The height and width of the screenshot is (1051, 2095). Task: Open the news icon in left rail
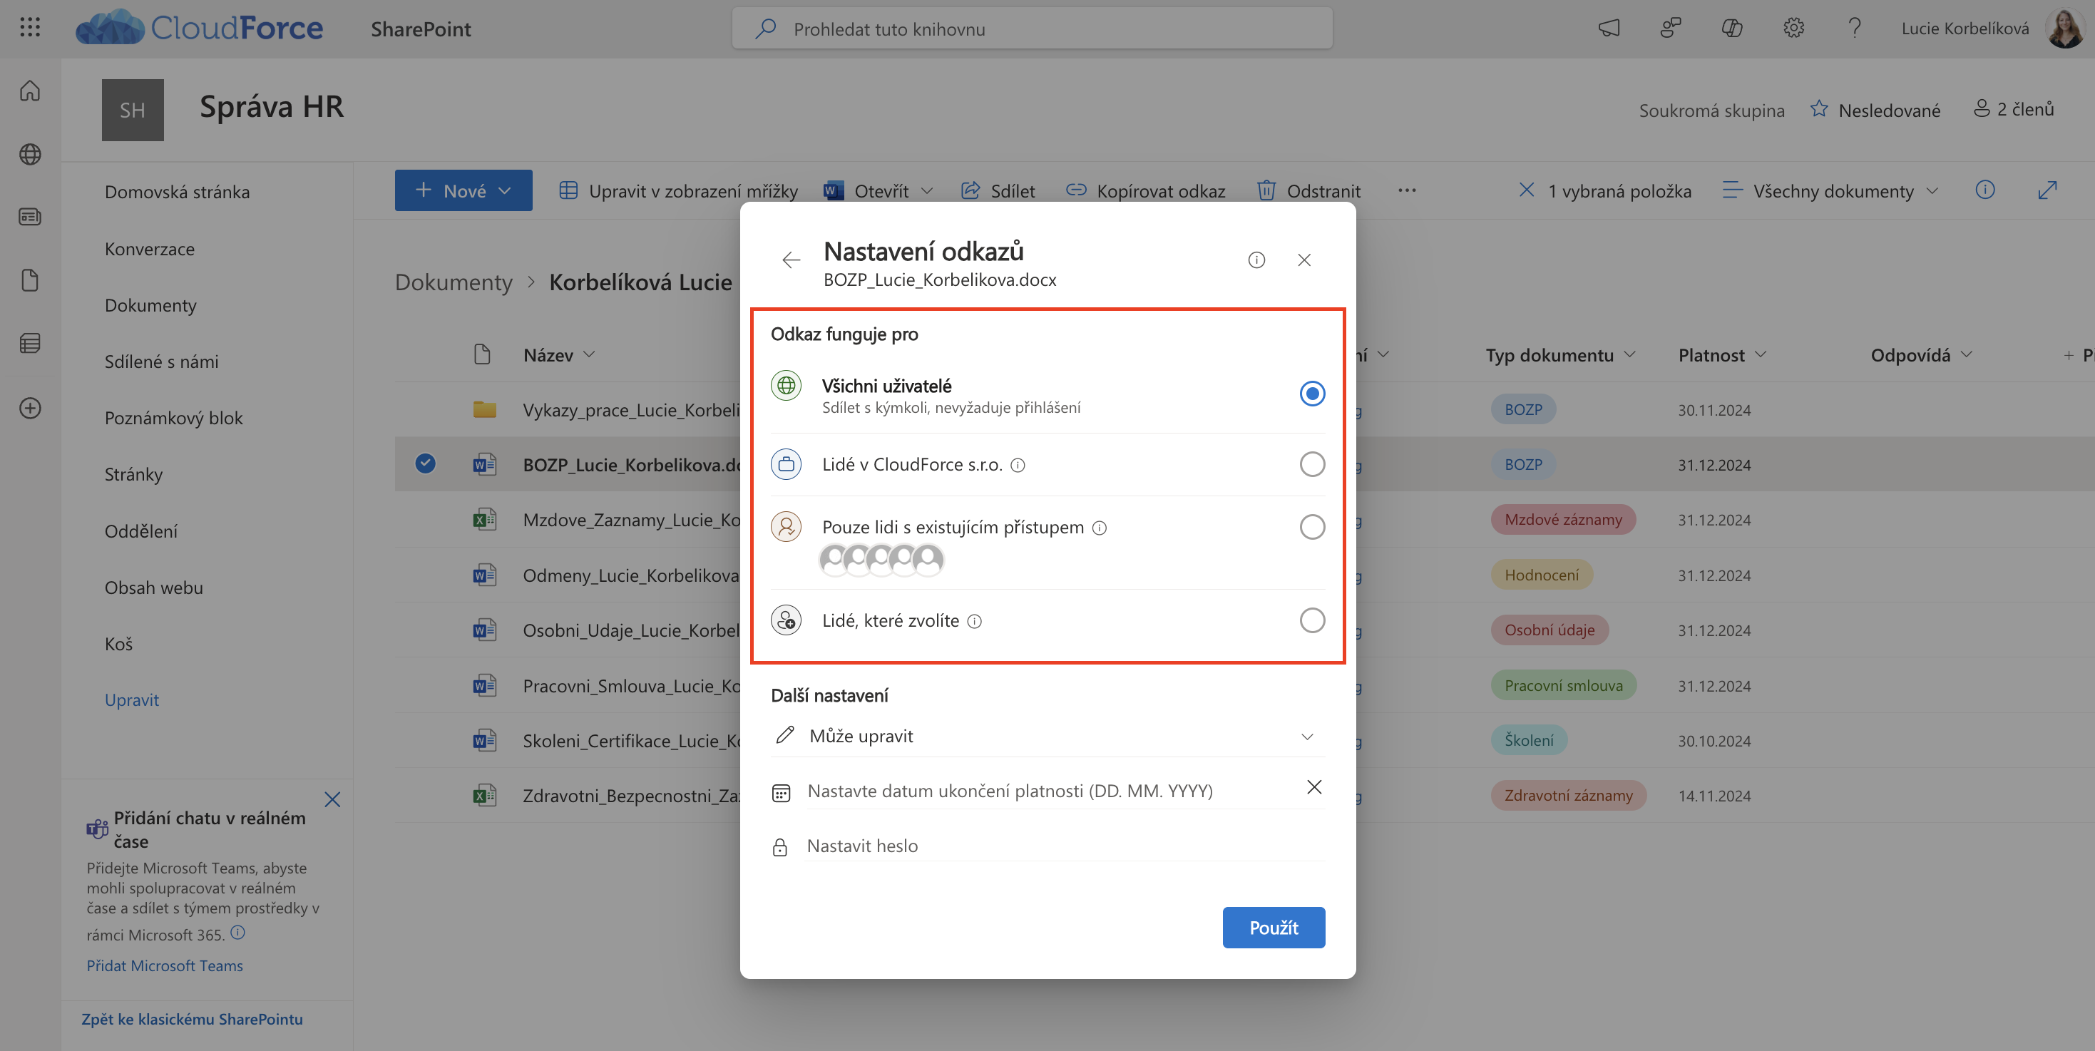click(30, 217)
